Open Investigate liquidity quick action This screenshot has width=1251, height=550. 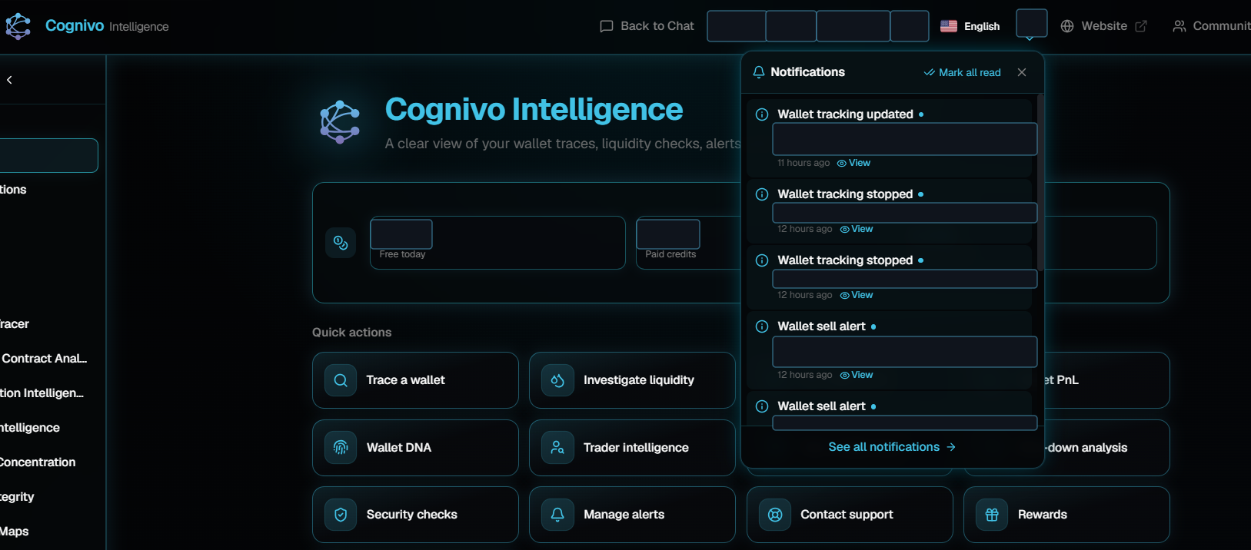[632, 380]
